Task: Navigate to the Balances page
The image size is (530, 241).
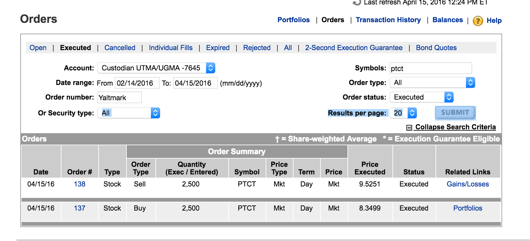Action: point(448,20)
